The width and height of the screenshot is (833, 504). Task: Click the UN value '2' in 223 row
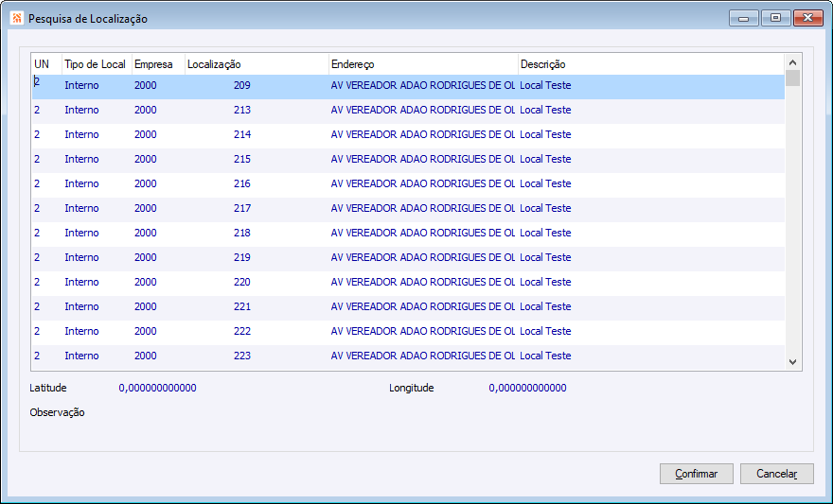(37, 356)
